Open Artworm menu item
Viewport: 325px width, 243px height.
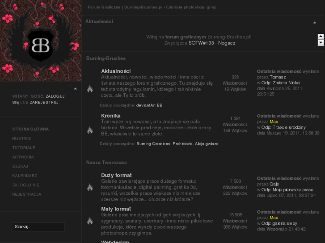23,157
